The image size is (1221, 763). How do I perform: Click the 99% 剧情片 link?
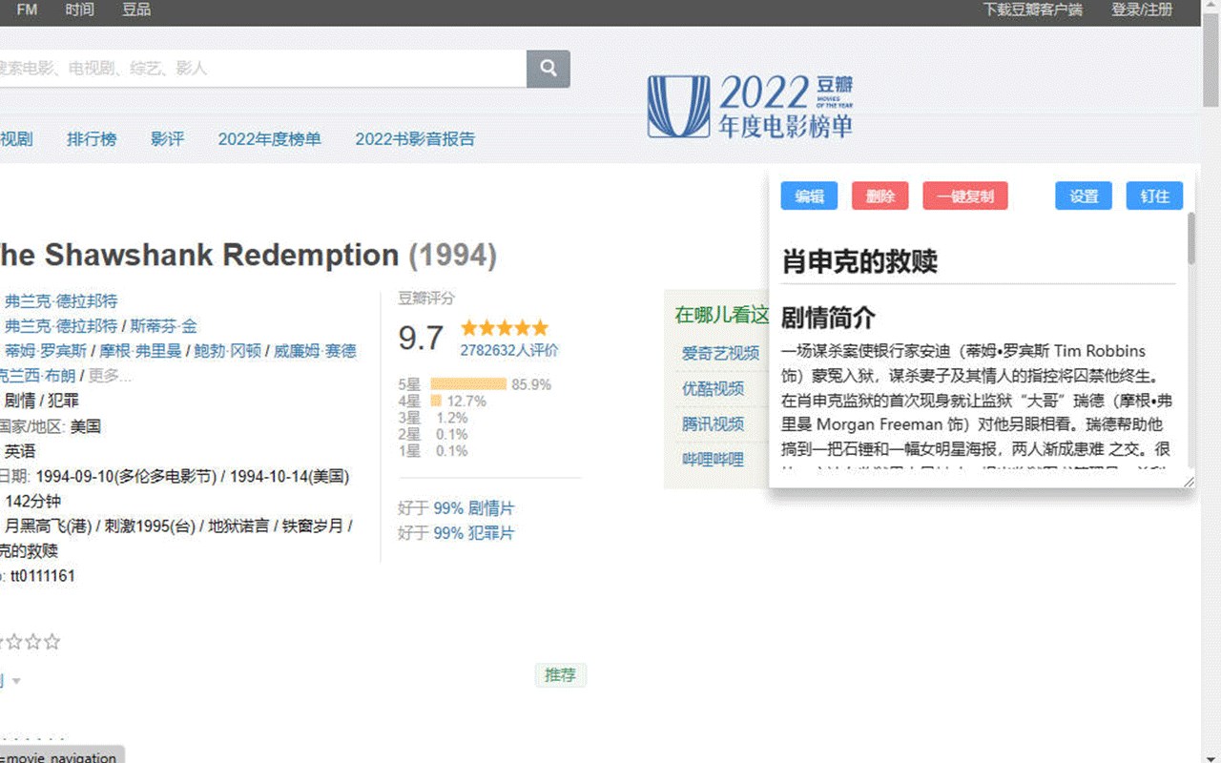(473, 508)
